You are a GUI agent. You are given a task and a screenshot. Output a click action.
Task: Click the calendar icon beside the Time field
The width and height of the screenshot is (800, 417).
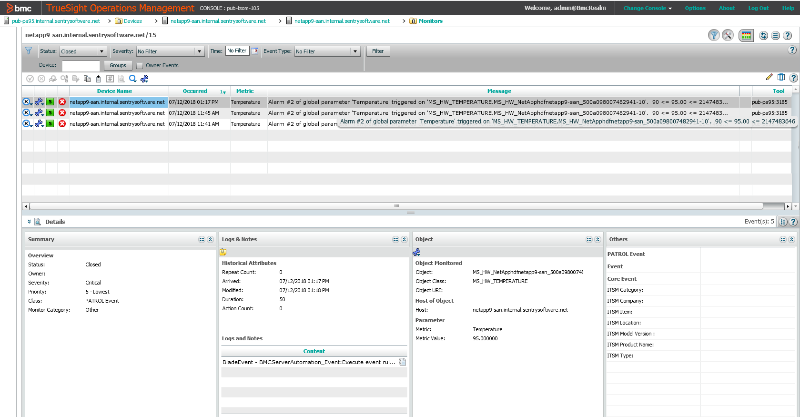pyautogui.click(x=255, y=51)
